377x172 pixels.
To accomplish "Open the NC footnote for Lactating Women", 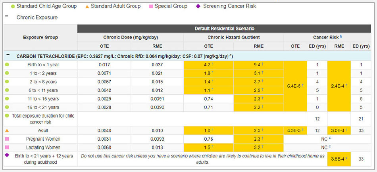I will coord(330,146).
